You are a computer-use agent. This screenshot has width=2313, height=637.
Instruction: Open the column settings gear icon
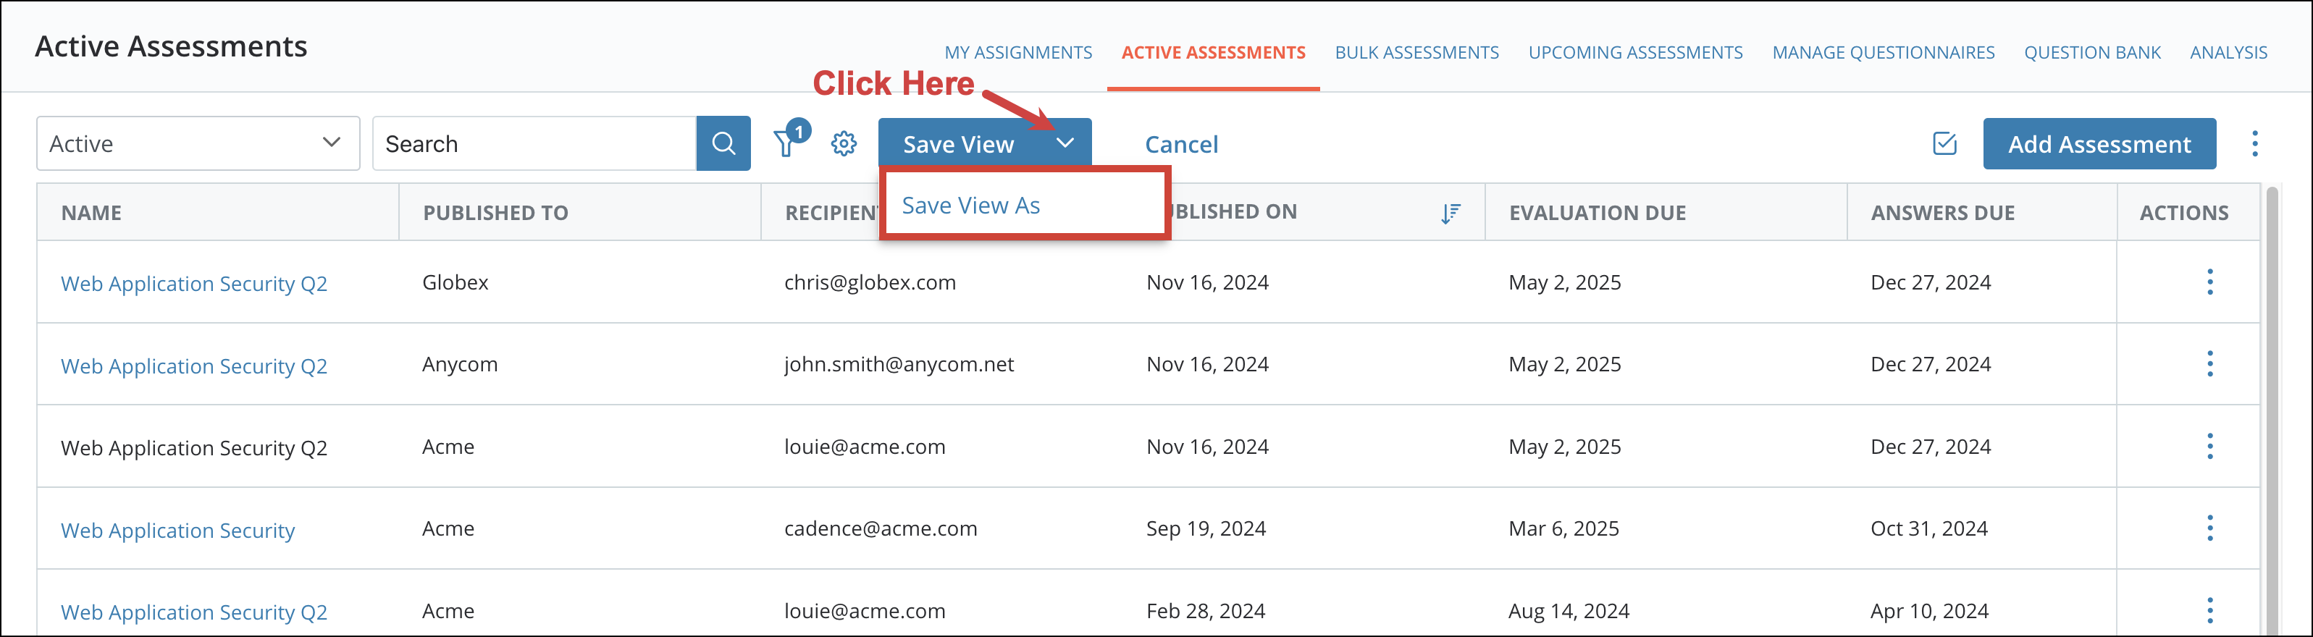pos(843,143)
